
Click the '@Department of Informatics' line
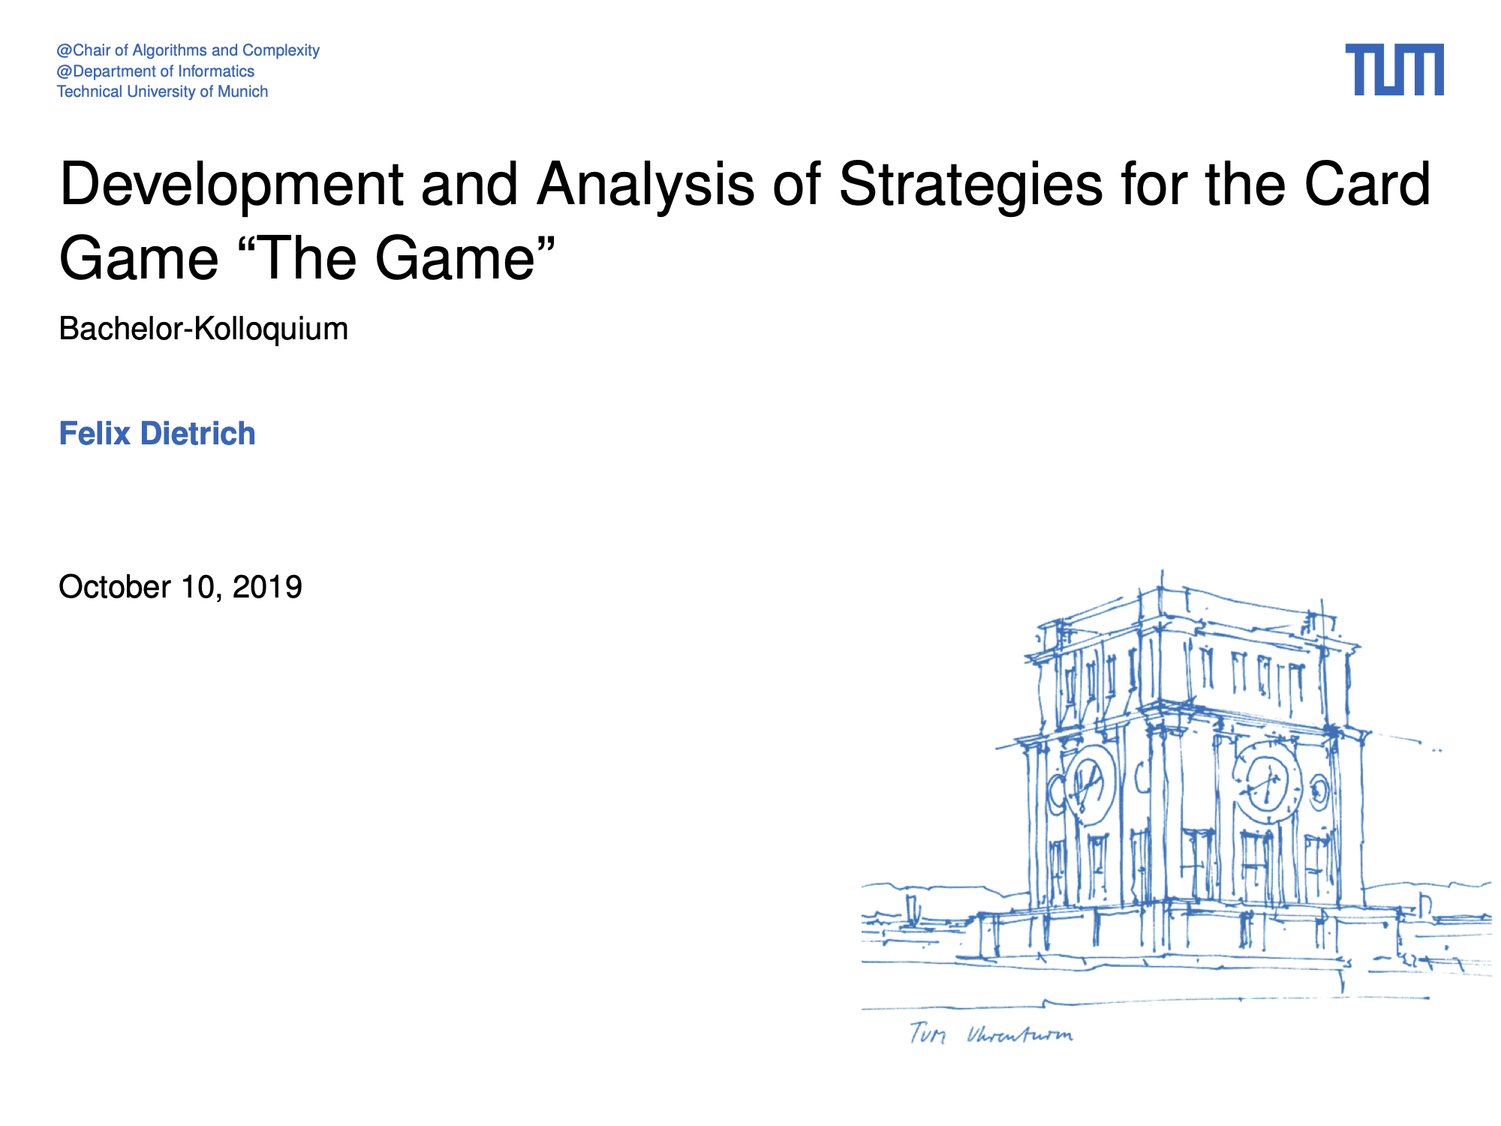point(156,71)
